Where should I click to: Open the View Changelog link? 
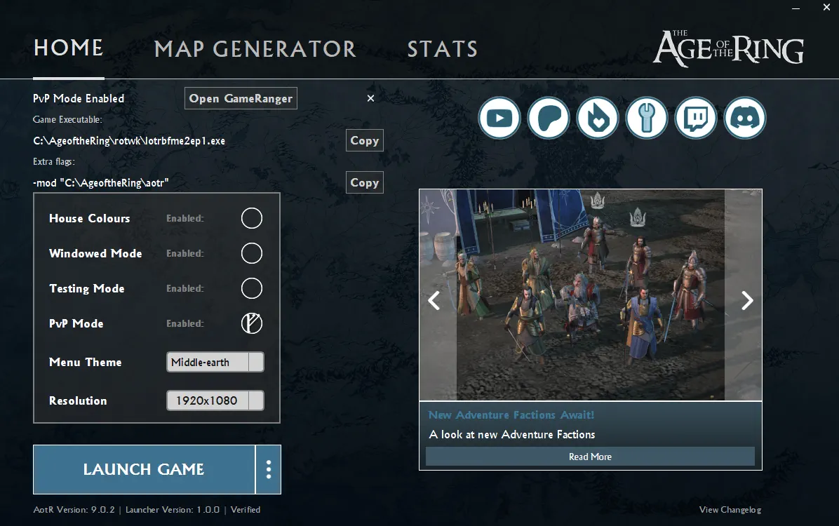point(730,510)
